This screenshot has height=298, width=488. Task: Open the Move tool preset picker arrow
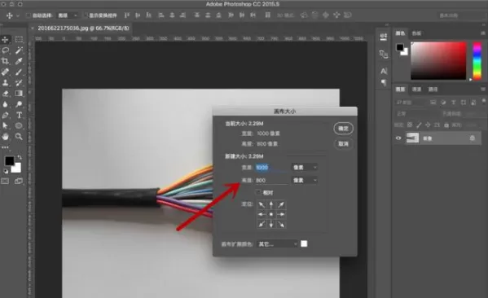tap(18, 15)
